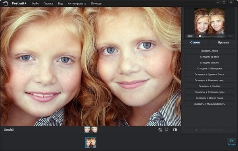The height and width of the screenshot is (151, 238).
Task: Apply the Сгладить + Изящное лицо style
Action: 209,80
